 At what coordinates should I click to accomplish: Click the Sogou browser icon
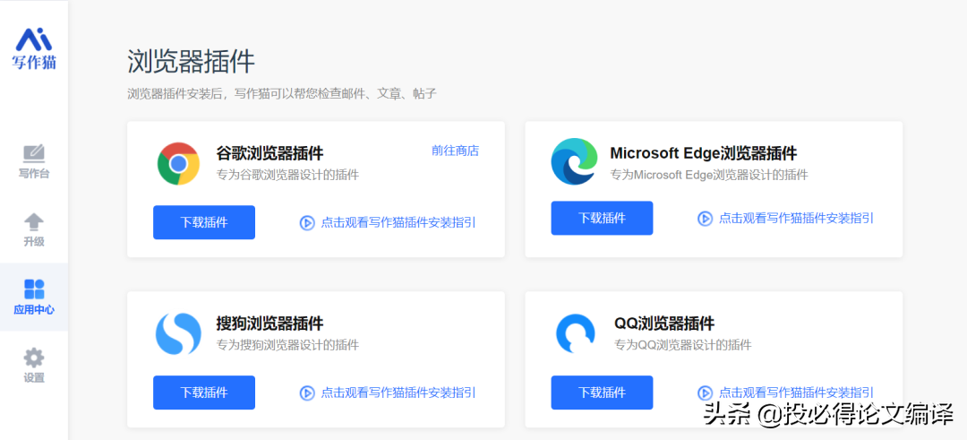[178, 334]
